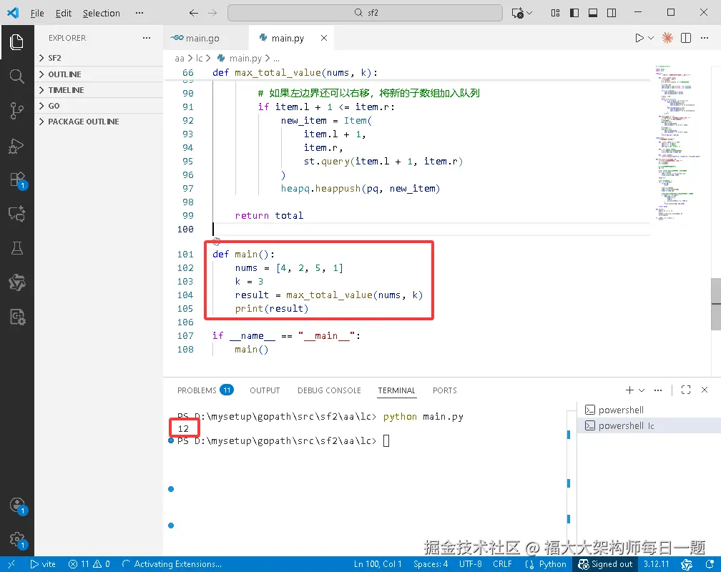Image resolution: width=721 pixels, height=572 pixels.
Task: Open Accounts icon in activity bar
Action: (x=17, y=506)
